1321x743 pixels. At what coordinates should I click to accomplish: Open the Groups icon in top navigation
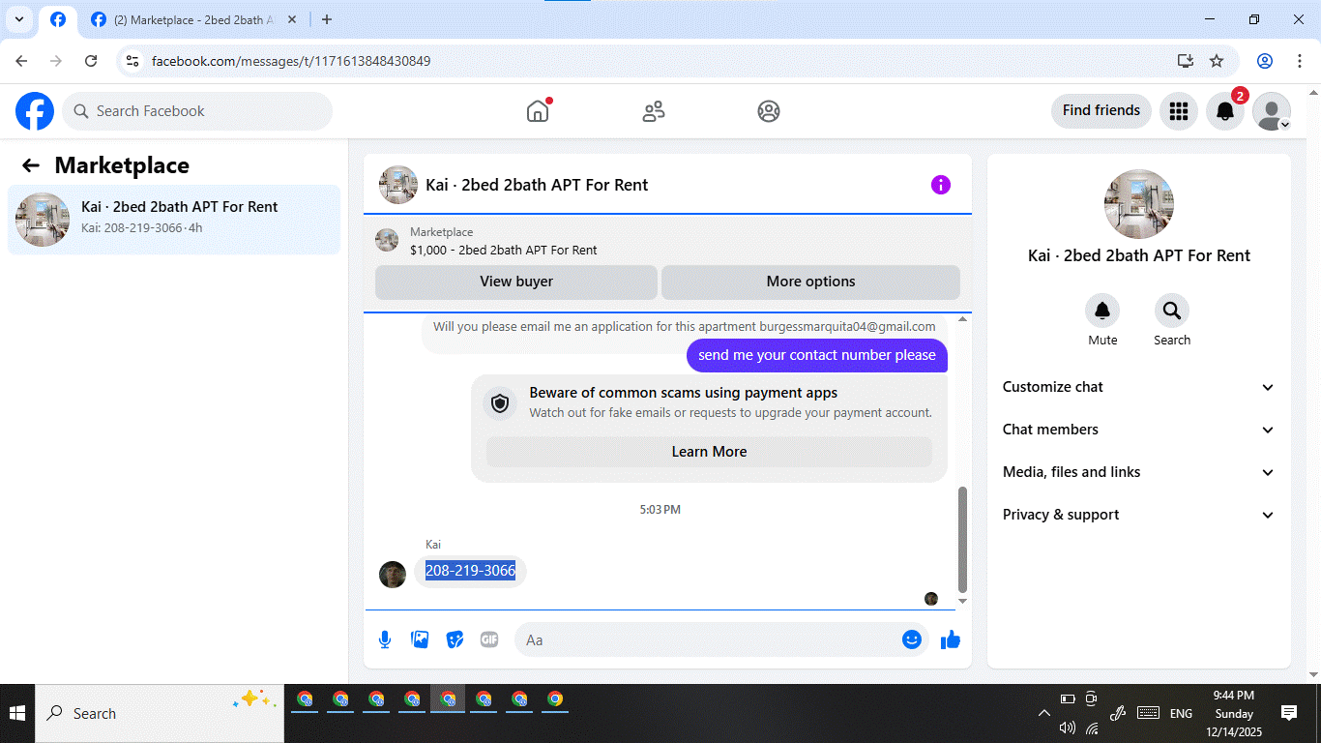[x=769, y=111]
